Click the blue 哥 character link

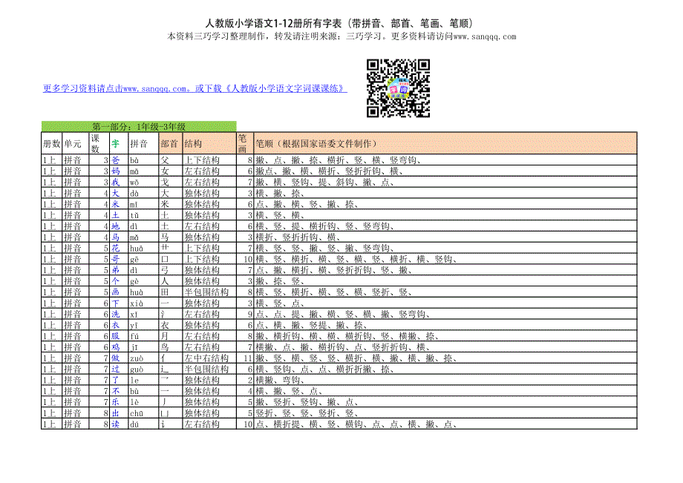pos(115,260)
